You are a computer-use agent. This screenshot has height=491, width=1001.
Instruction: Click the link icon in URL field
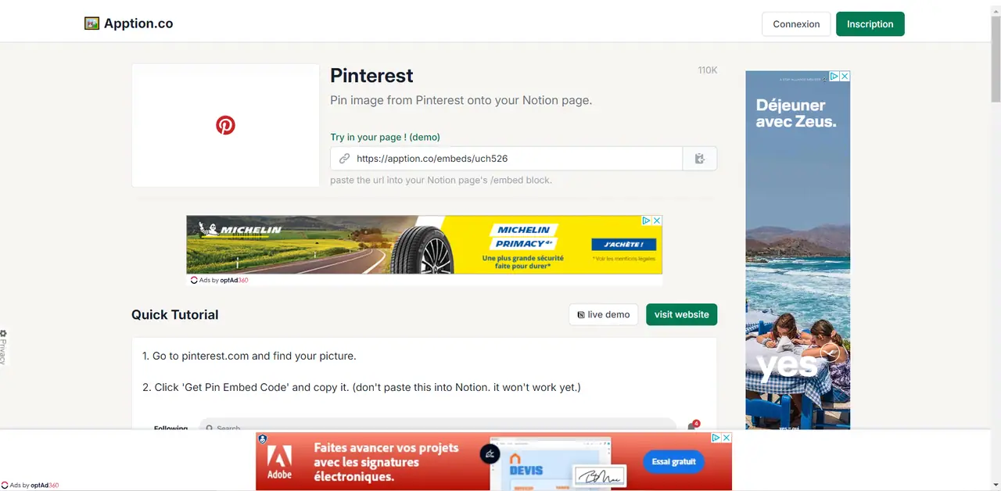pos(344,158)
